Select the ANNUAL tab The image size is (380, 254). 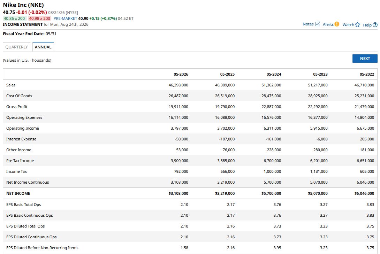click(43, 47)
